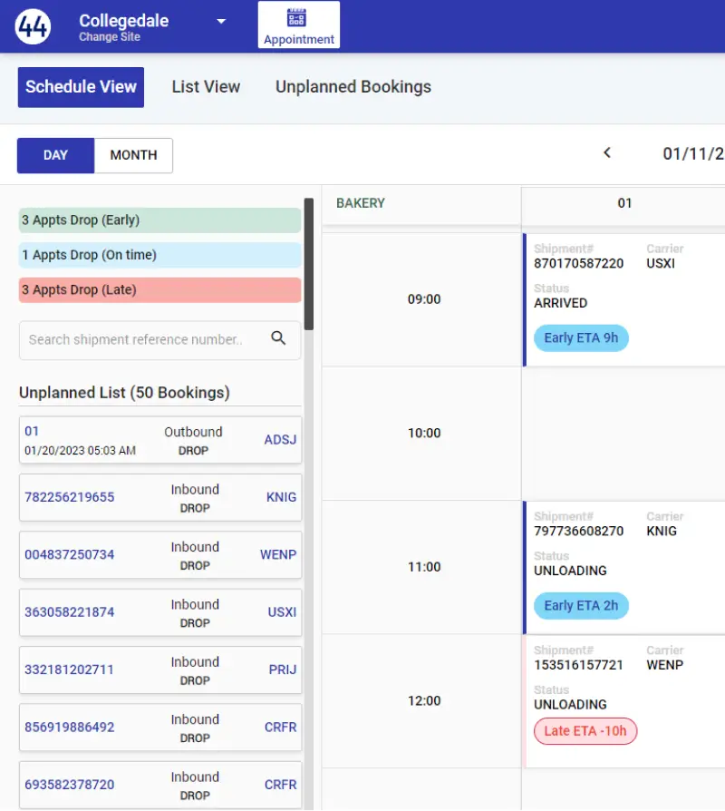This screenshot has width=725, height=811.
Task: Click the BAKERY column header
Action: [x=361, y=203]
